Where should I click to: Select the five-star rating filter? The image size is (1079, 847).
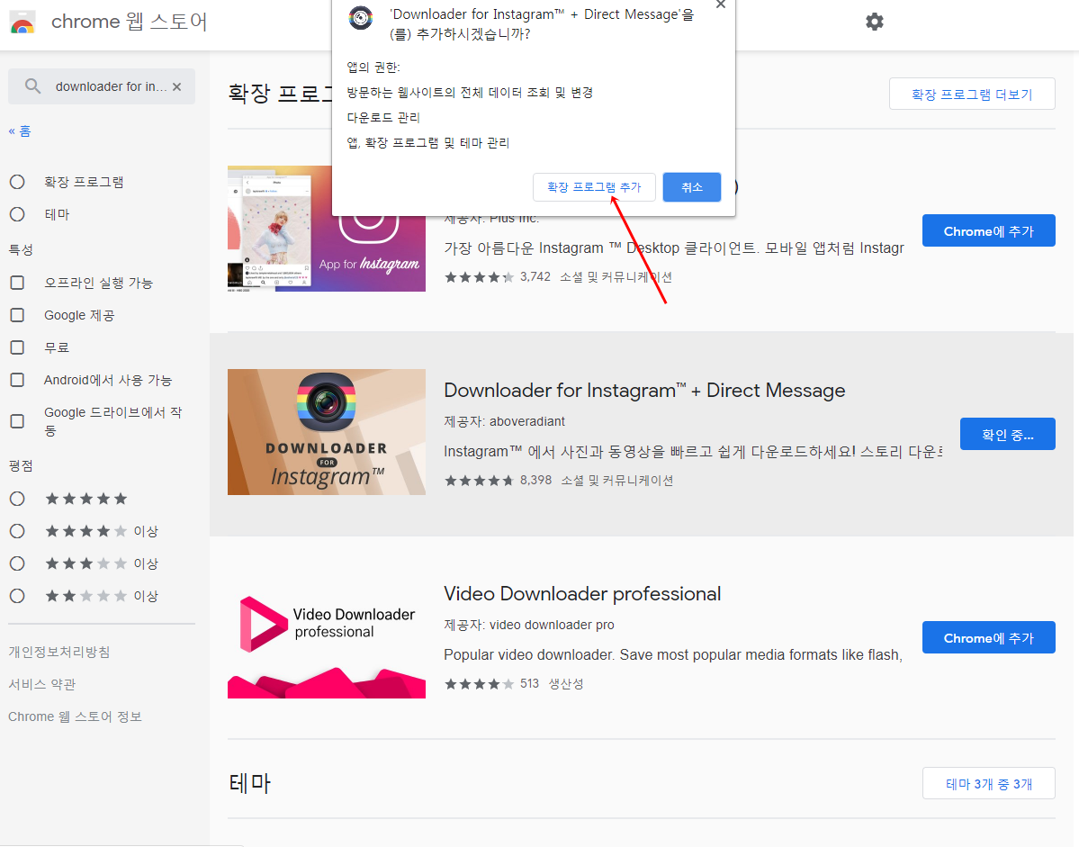[17, 499]
